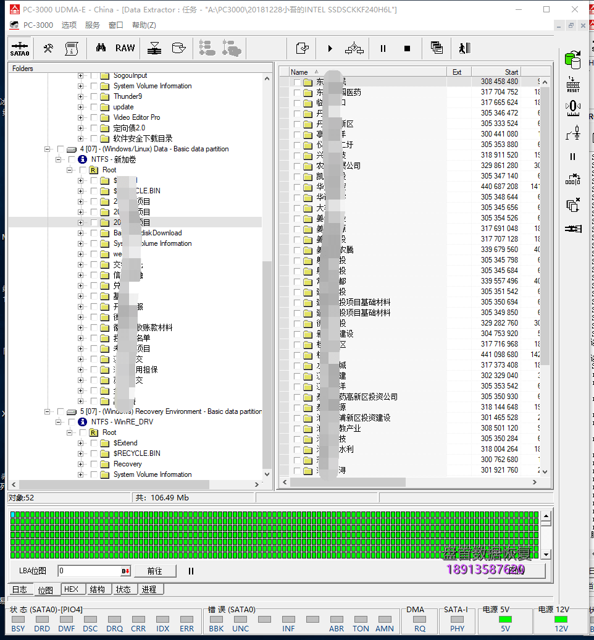Click the head position gauge icon
The height and width of the screenshot is (640, 594).
coord(573,108)
